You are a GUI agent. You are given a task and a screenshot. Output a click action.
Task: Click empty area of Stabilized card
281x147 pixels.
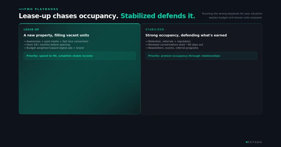pyautogui.click(x=201, y=87)
